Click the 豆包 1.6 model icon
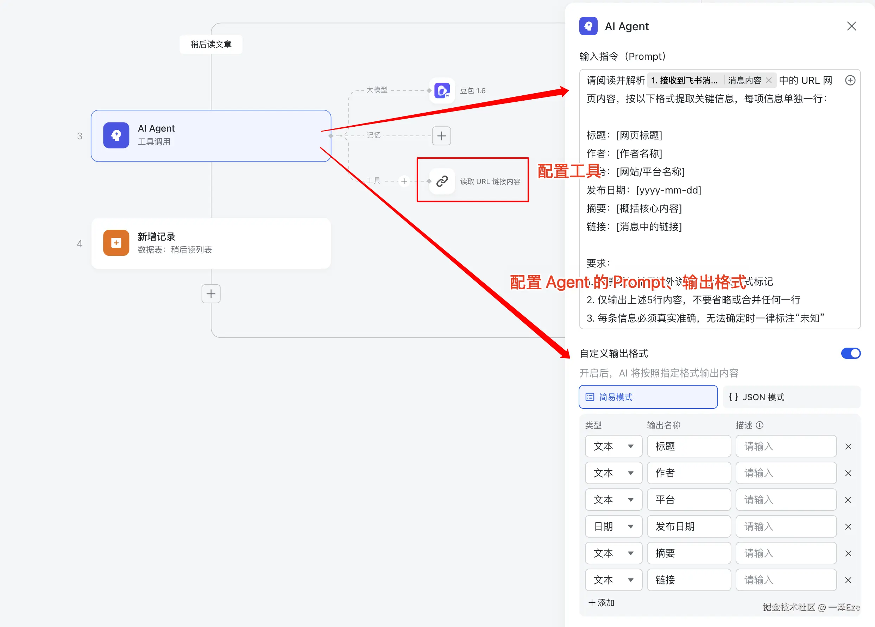This screenshot has height=627, width=875. point(442,91)
